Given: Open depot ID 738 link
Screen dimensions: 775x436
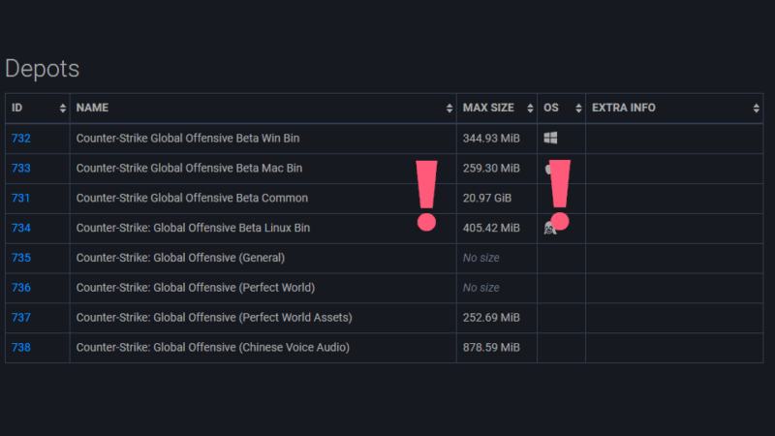Looking at the screenshot, I should click(21, 348).
